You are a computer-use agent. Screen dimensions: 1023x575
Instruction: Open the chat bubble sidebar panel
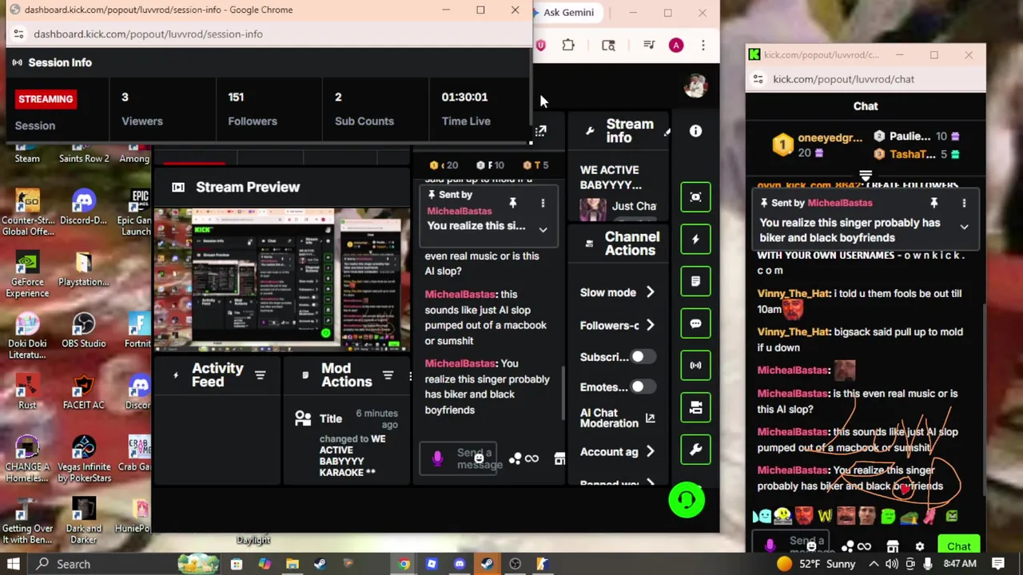coord(695,323)
